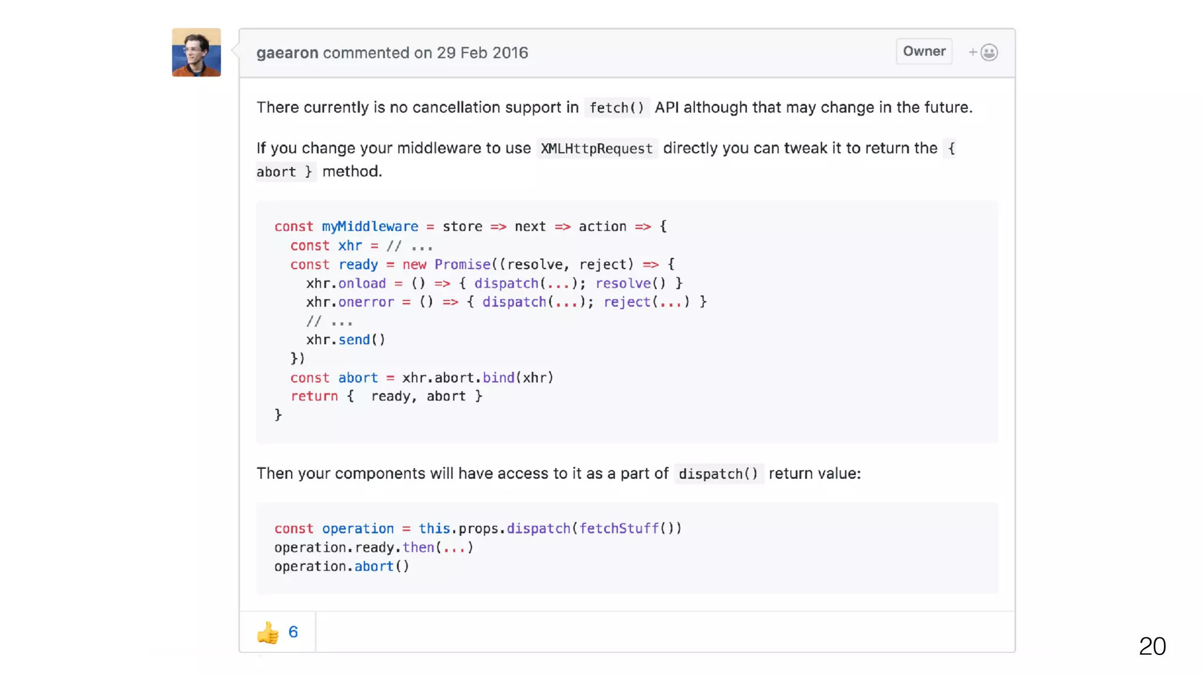Click the inline fetch() code snippet
1202x676 pixels.
click(x=616, y=108)
